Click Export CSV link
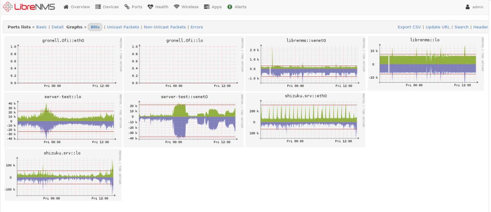Image resolution: width=491 pixels, height=212 pixels. point(409,27)
